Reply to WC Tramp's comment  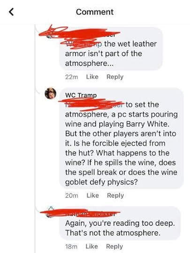[115, 195]
